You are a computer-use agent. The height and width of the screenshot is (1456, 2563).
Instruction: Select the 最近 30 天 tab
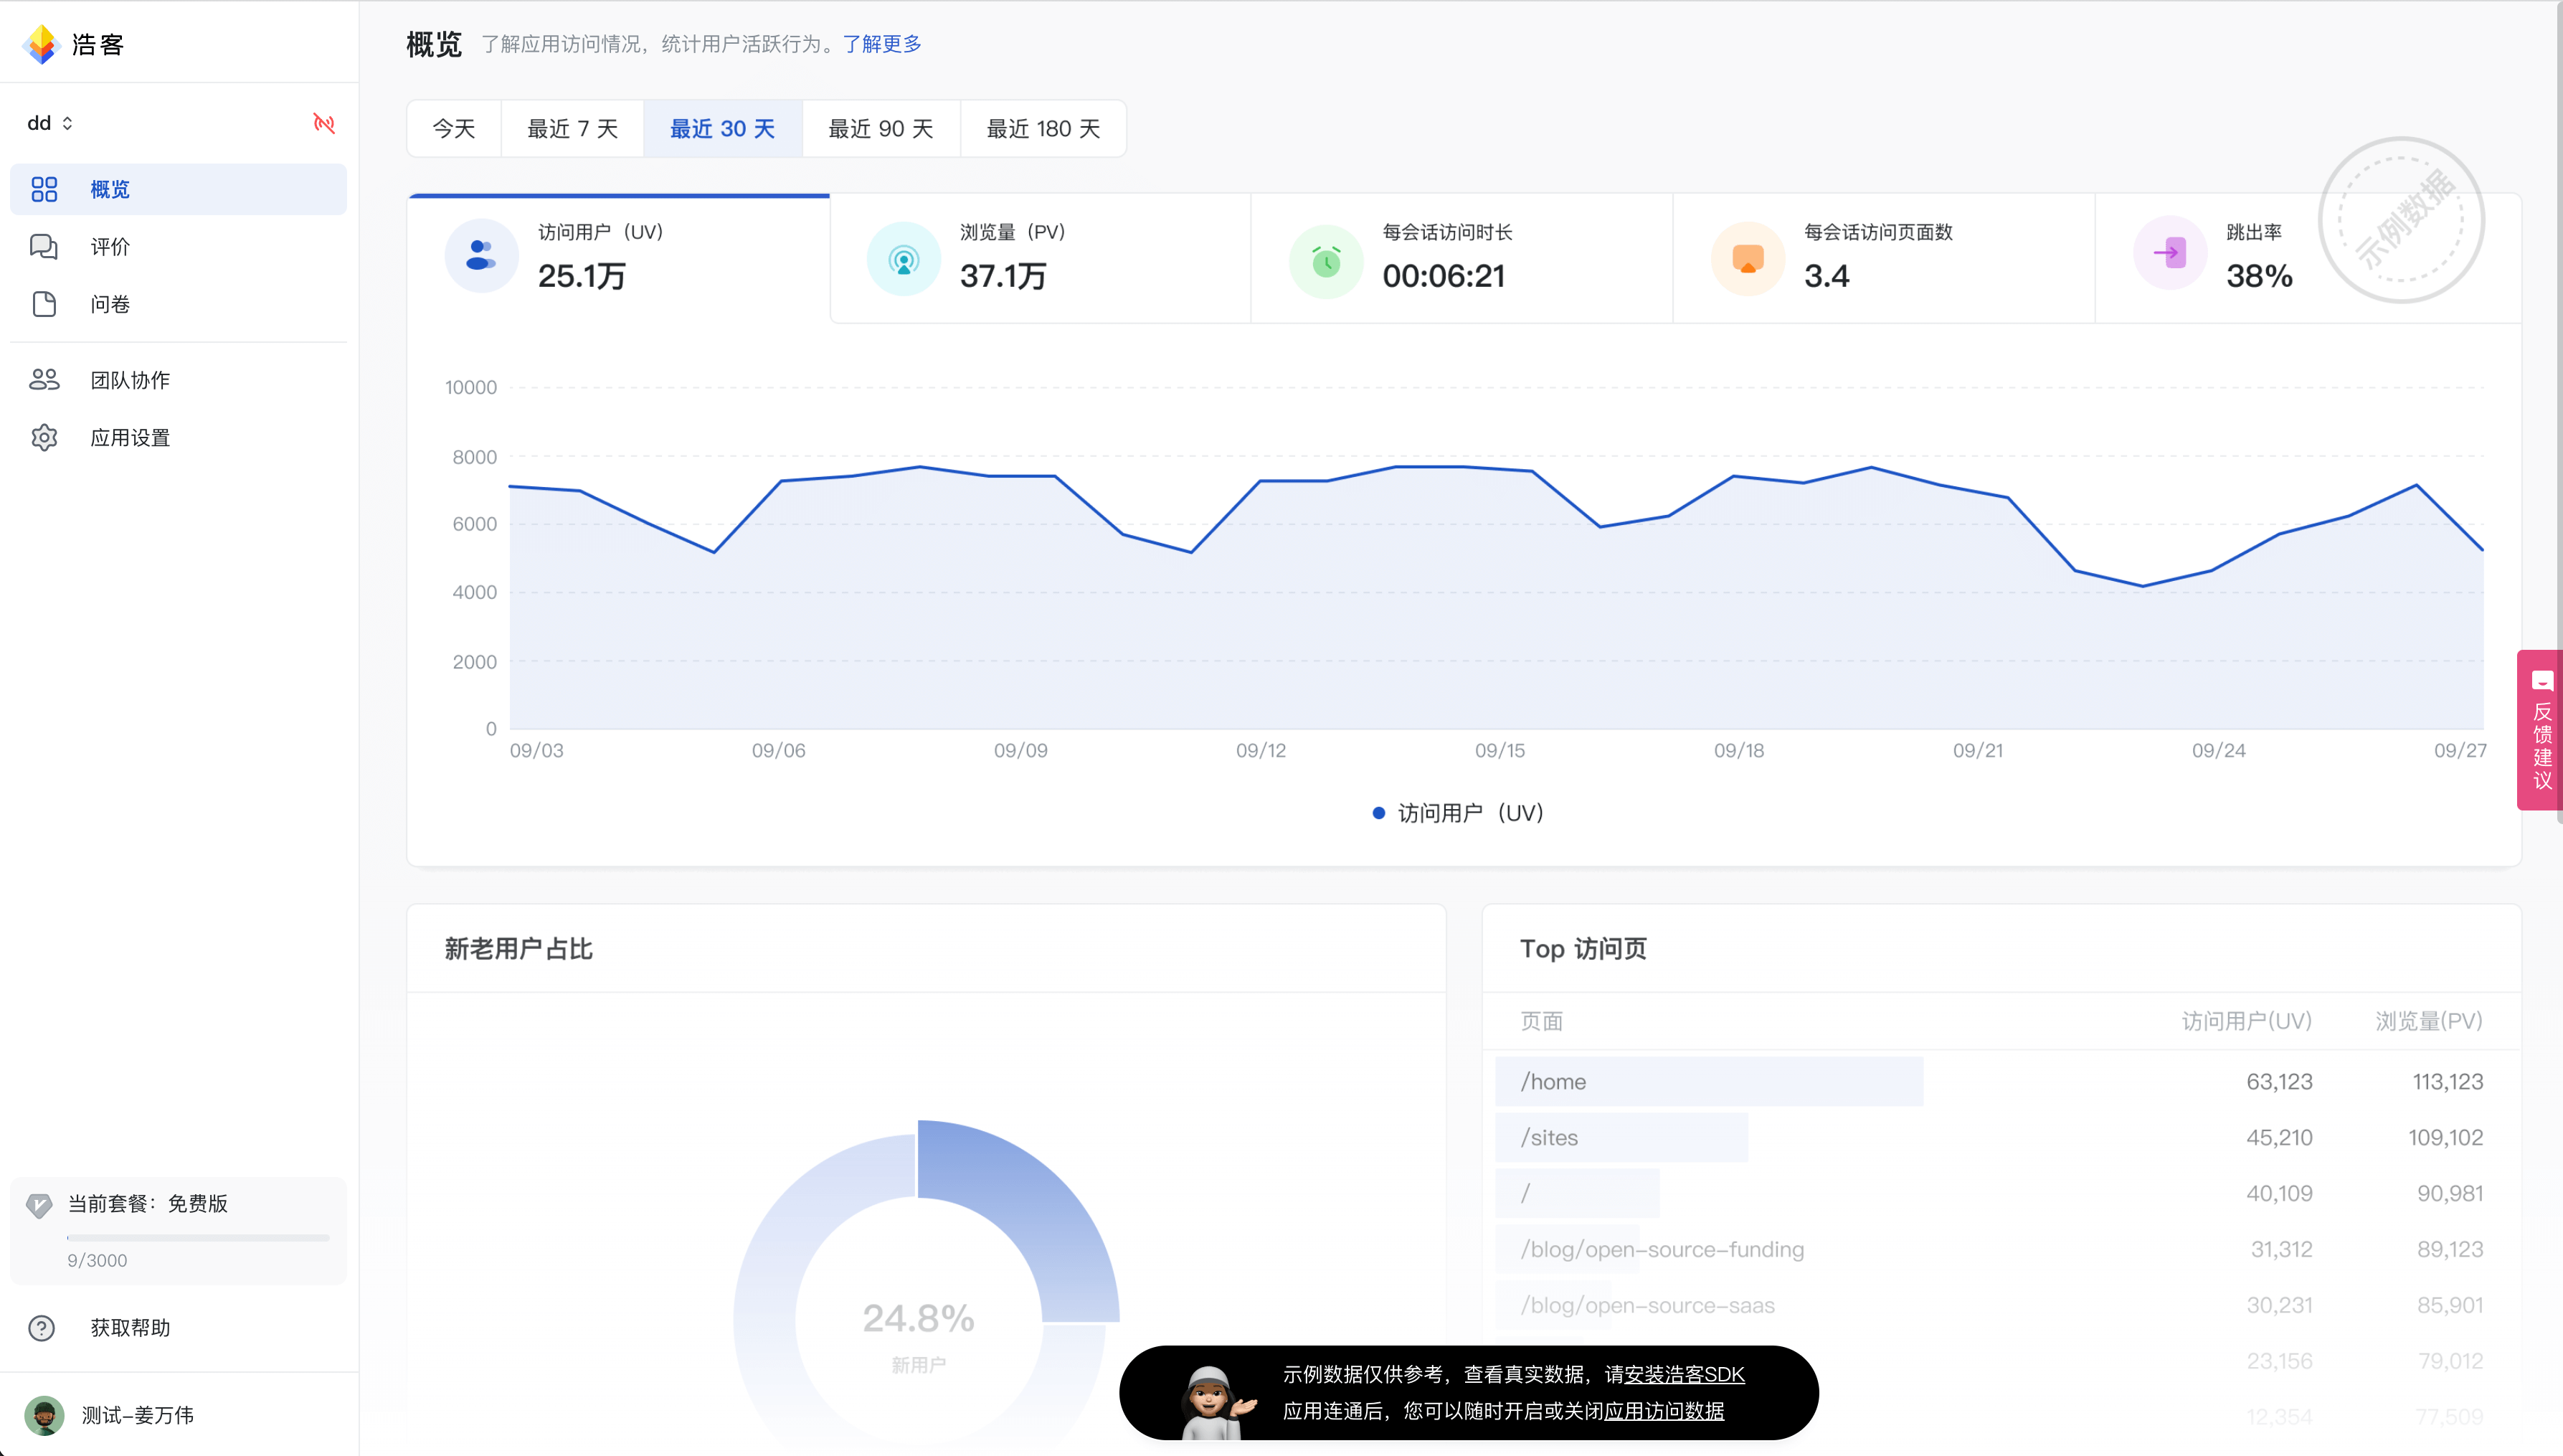(723, 129)
